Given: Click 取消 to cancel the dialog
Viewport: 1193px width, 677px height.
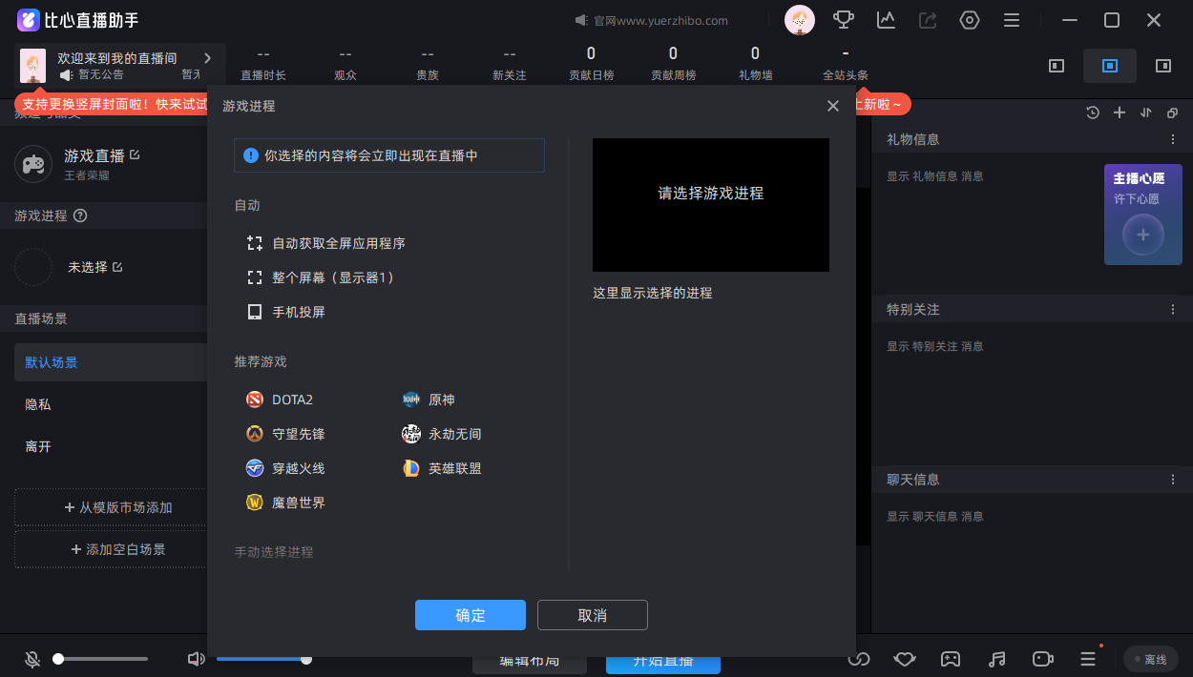Looking at the screenshot, I should coord(593,615).
